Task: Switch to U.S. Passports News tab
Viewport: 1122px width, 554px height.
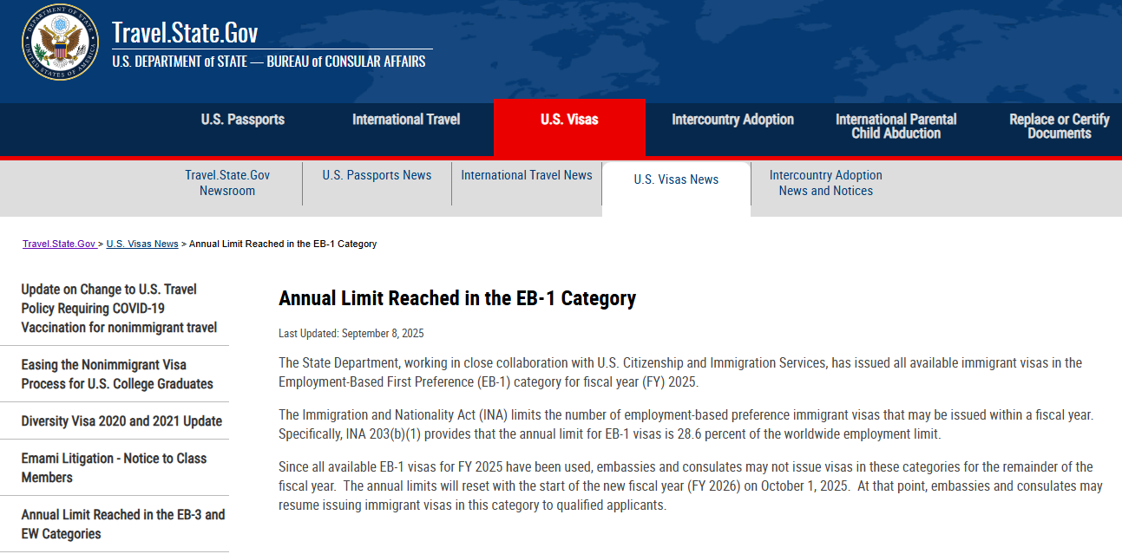Action: tap(377, 175)
